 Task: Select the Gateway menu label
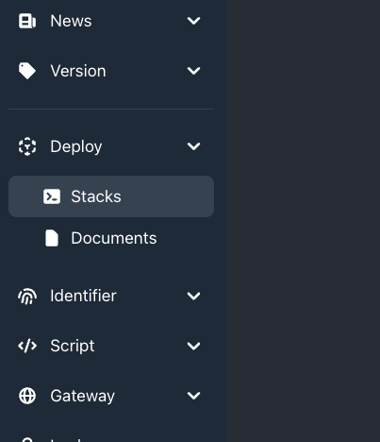[x=82, y=397]
